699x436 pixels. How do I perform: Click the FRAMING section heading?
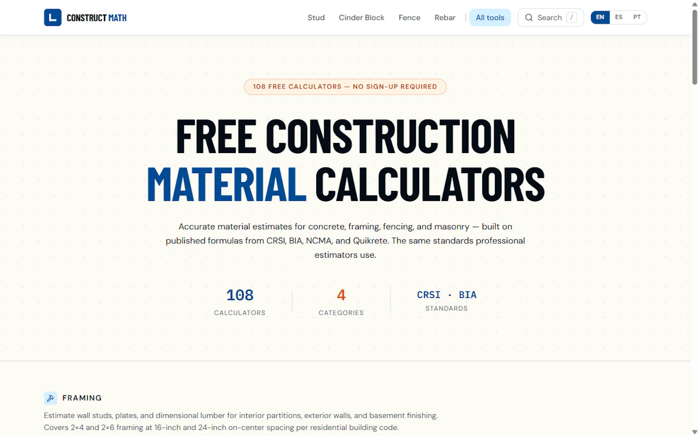click(x=82, y=398)
